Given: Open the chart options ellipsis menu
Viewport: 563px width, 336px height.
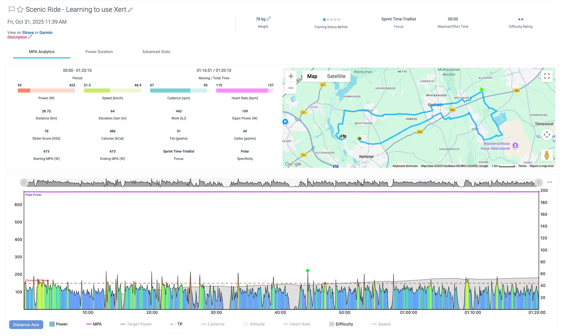Looking at the screenshot, I should [550, 182].
